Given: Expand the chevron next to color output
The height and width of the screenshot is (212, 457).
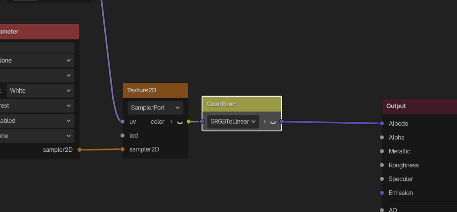Looking at the screenshot, I should [x=171, y=122].
